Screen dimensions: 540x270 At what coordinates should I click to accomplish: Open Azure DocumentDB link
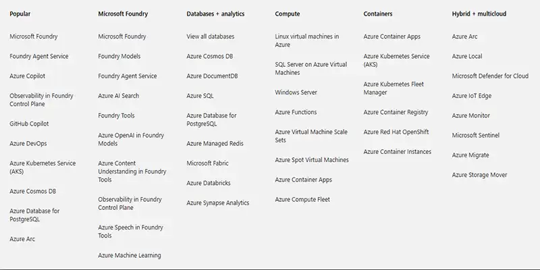point(212,76)
